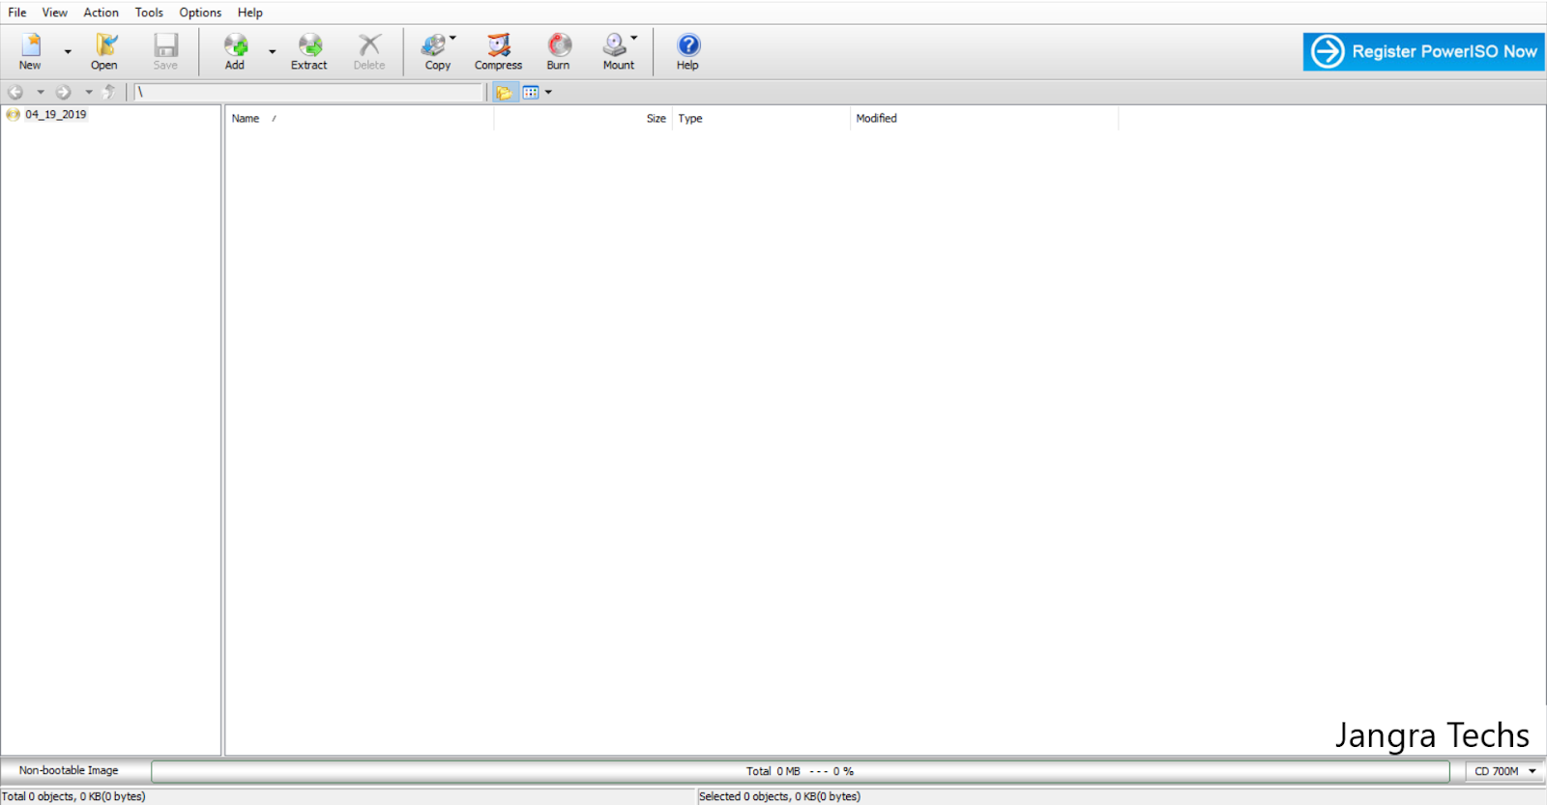Image resolution: width=1547 pixels, height=805 pixels.
Task: Click the Non-bootable Image status label
Action: coord(69,770)
